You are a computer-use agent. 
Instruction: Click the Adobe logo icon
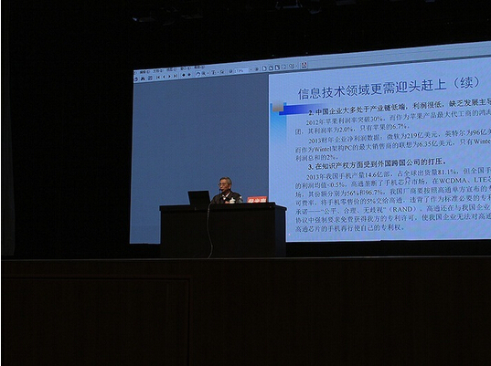click(x=304, y=65)
